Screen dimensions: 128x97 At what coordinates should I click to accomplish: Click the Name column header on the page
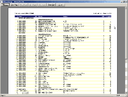click(x=40, y=17)
